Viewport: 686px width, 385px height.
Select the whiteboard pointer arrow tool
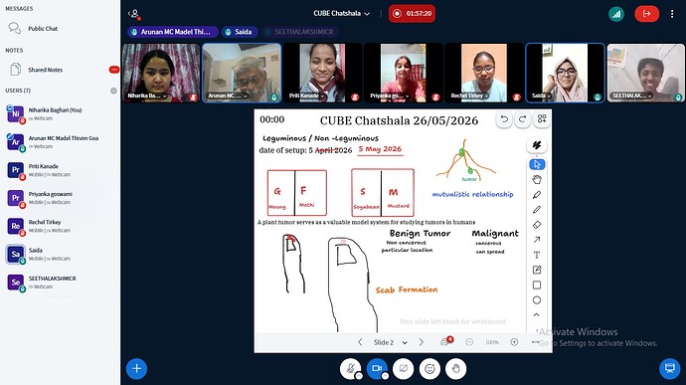pyautogui.click(x=537, y=164)
